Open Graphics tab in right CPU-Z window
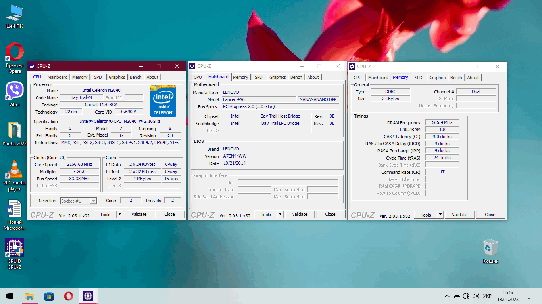Image resolution: width=542 pixels, height=304 pixels. coord(438,78)
